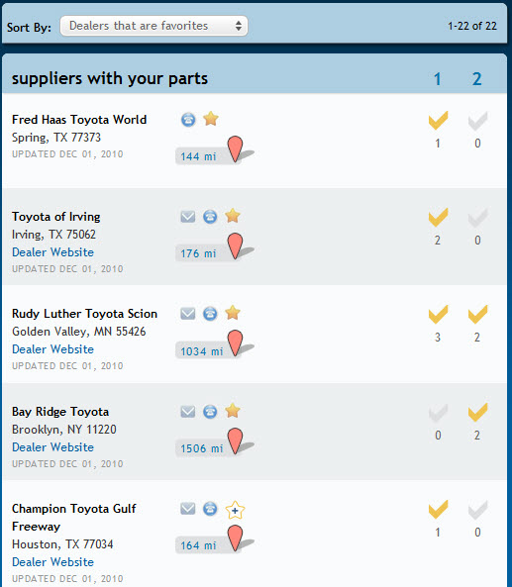The image size is (512, 587).
Task: Click the 1034 mi distance badge
Action: point(202,351)
